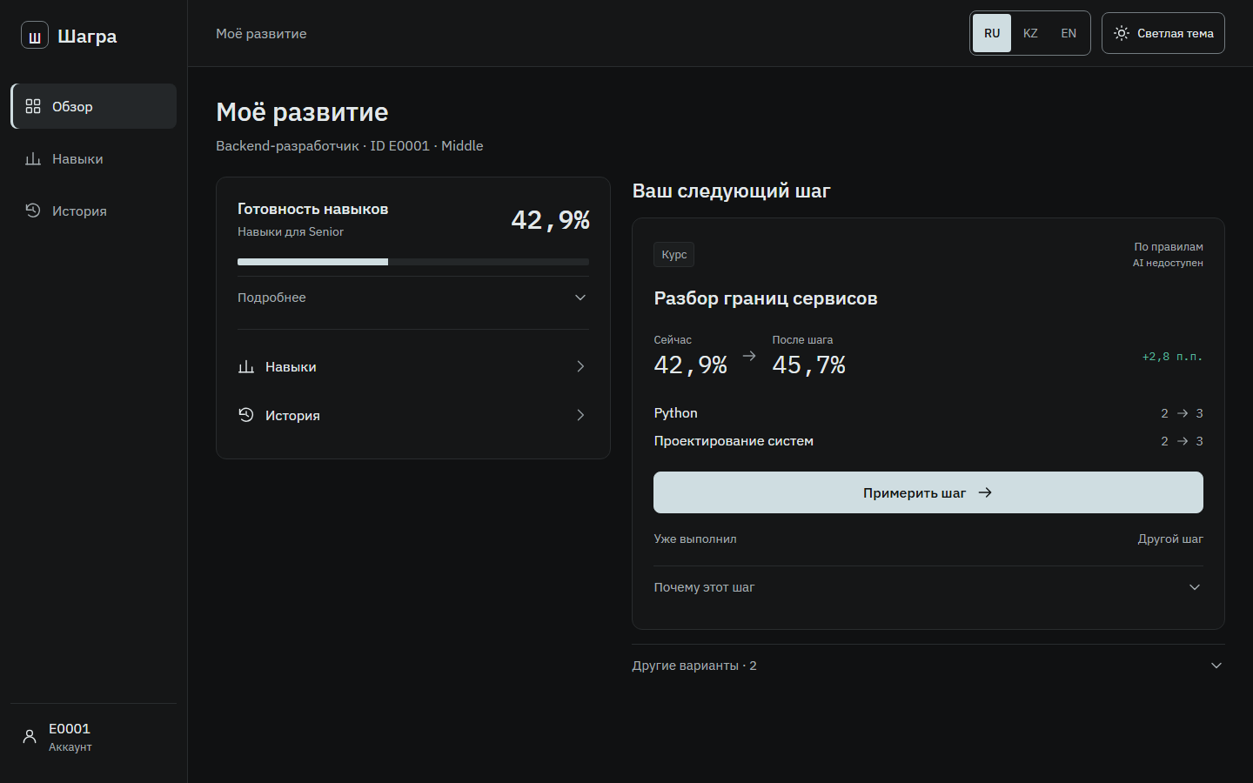
Task: Open the Навыки sidebar menu item
Action: point(94,158)
